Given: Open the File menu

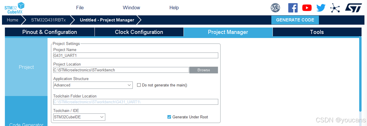Looking at the screenshot, I should pyautogui.click(x=80, y=8).
